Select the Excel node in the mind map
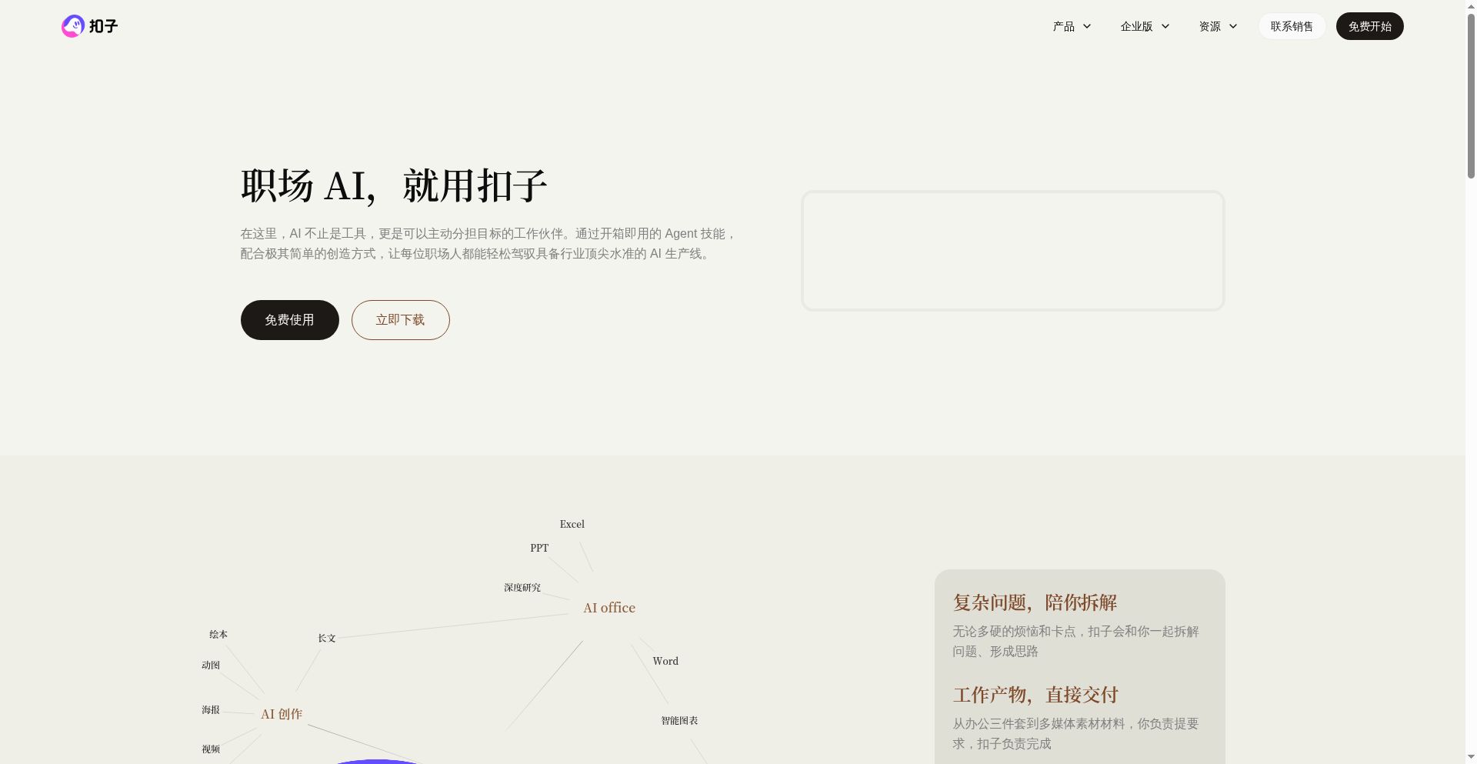1477x764 pixels. click(x=571, y=524)
